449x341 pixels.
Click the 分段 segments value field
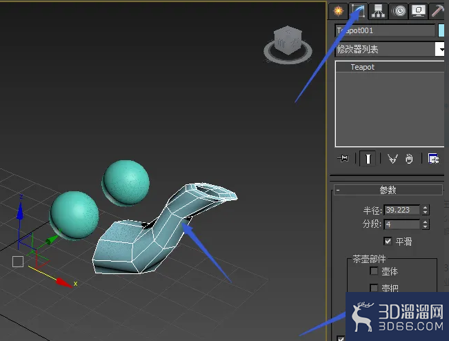[401, 224]
